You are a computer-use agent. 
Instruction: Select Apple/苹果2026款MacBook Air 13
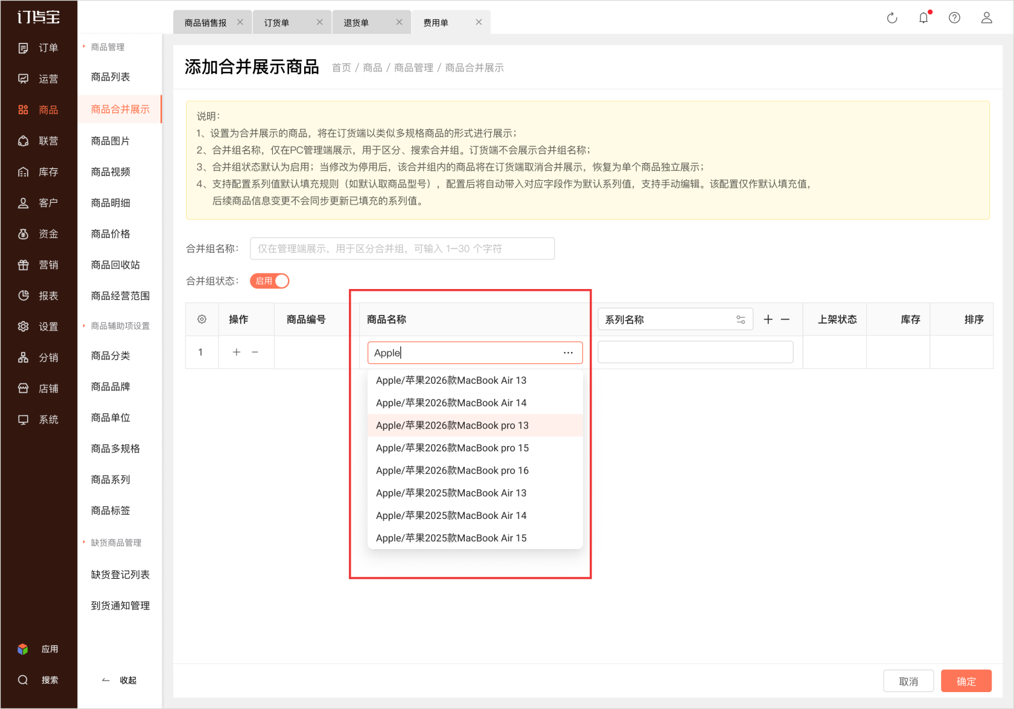click(475, 380)
